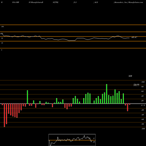Click the ALX ticker text in header
The width and height of the screenshot is (146, 146).
point(96,2)
